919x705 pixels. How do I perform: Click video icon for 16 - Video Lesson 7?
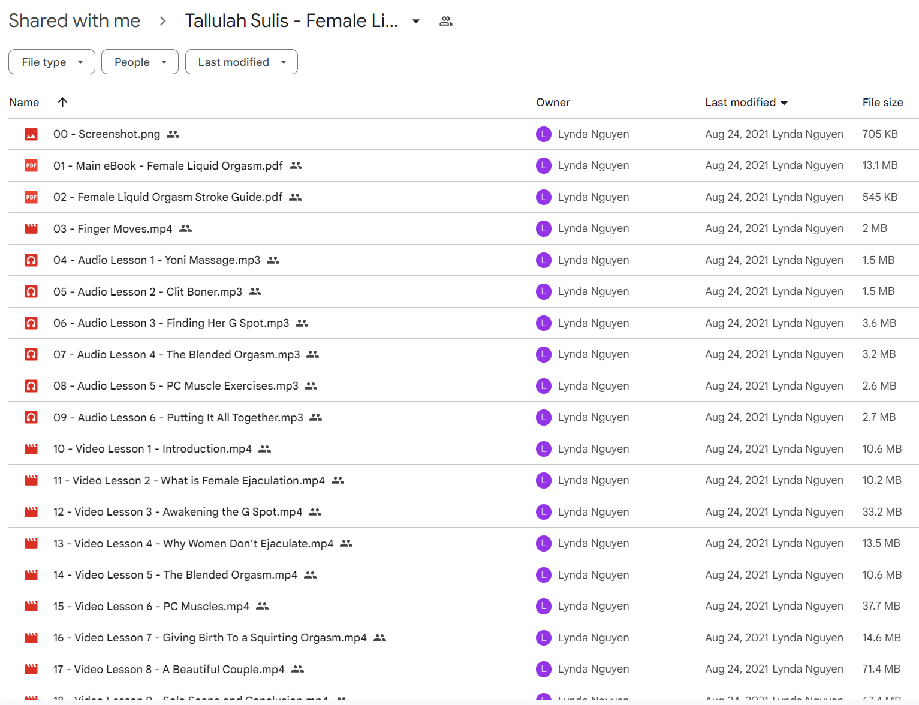coord(31,638)
